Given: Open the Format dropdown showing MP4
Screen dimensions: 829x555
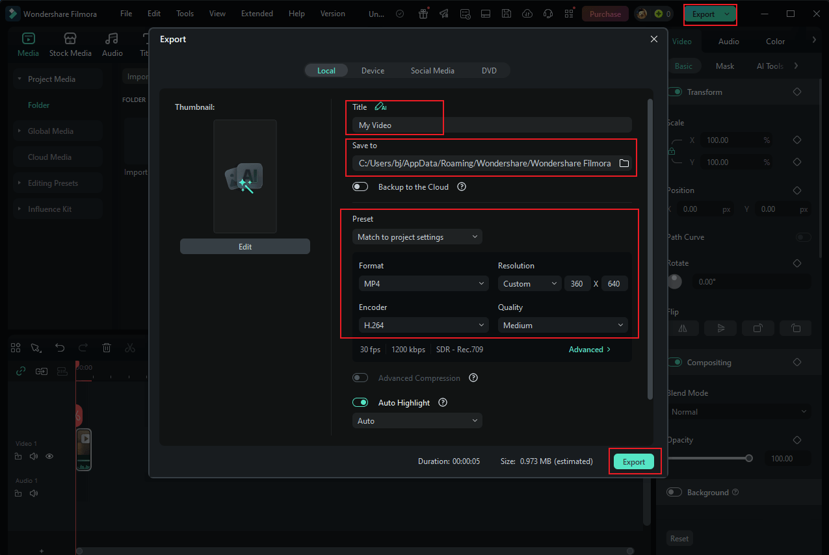Looking at the screenshot, I should pos(423,283).
